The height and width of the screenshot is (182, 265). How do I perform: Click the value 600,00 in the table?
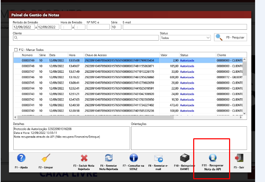tap(174, 77)
